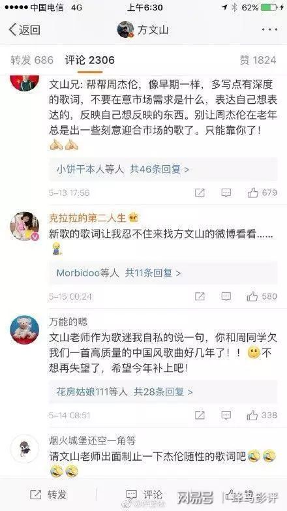The height and width of the screenshot is (511, 287).
Task: Switch to the 转发 686 tab
Action: point(31,60)
